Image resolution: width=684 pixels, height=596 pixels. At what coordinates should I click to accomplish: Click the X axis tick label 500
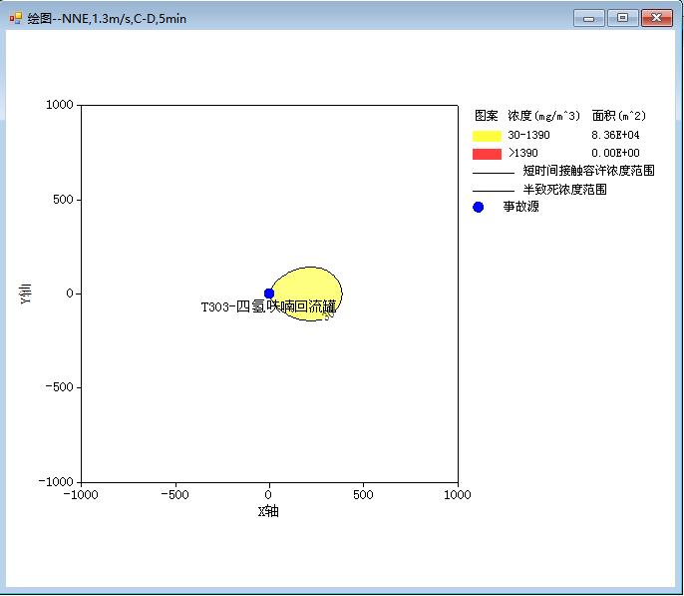[x=363, y=495]
